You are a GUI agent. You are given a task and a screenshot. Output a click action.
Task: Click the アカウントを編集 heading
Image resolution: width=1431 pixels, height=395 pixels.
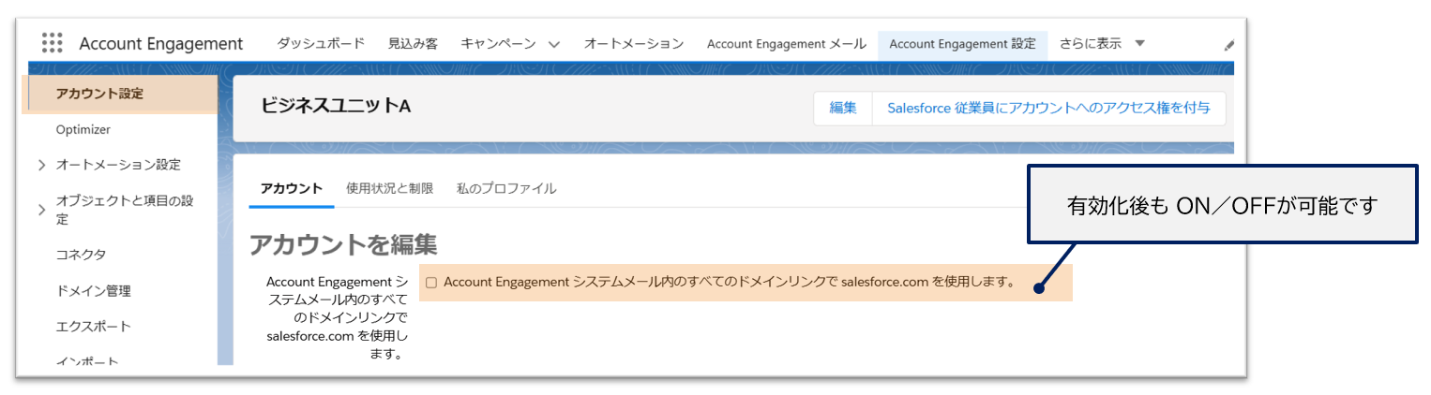pyautogui.click(x=343, y=244)
